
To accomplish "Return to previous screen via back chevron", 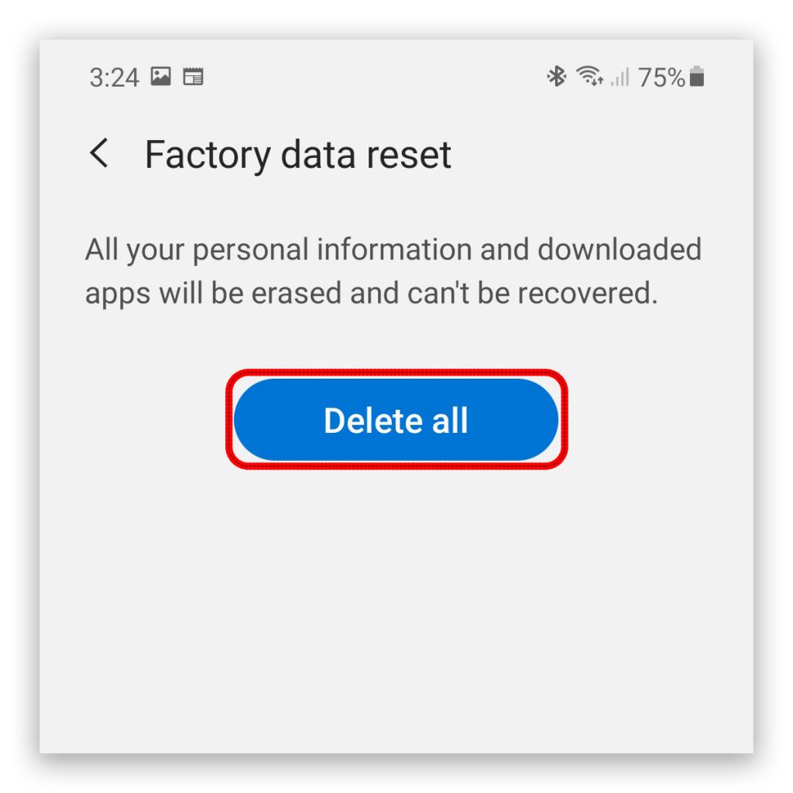I will [x=99, y=153].
